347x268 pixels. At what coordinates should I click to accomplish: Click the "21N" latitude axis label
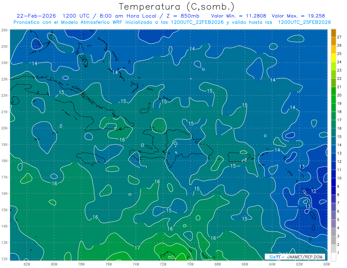point(4,112)
